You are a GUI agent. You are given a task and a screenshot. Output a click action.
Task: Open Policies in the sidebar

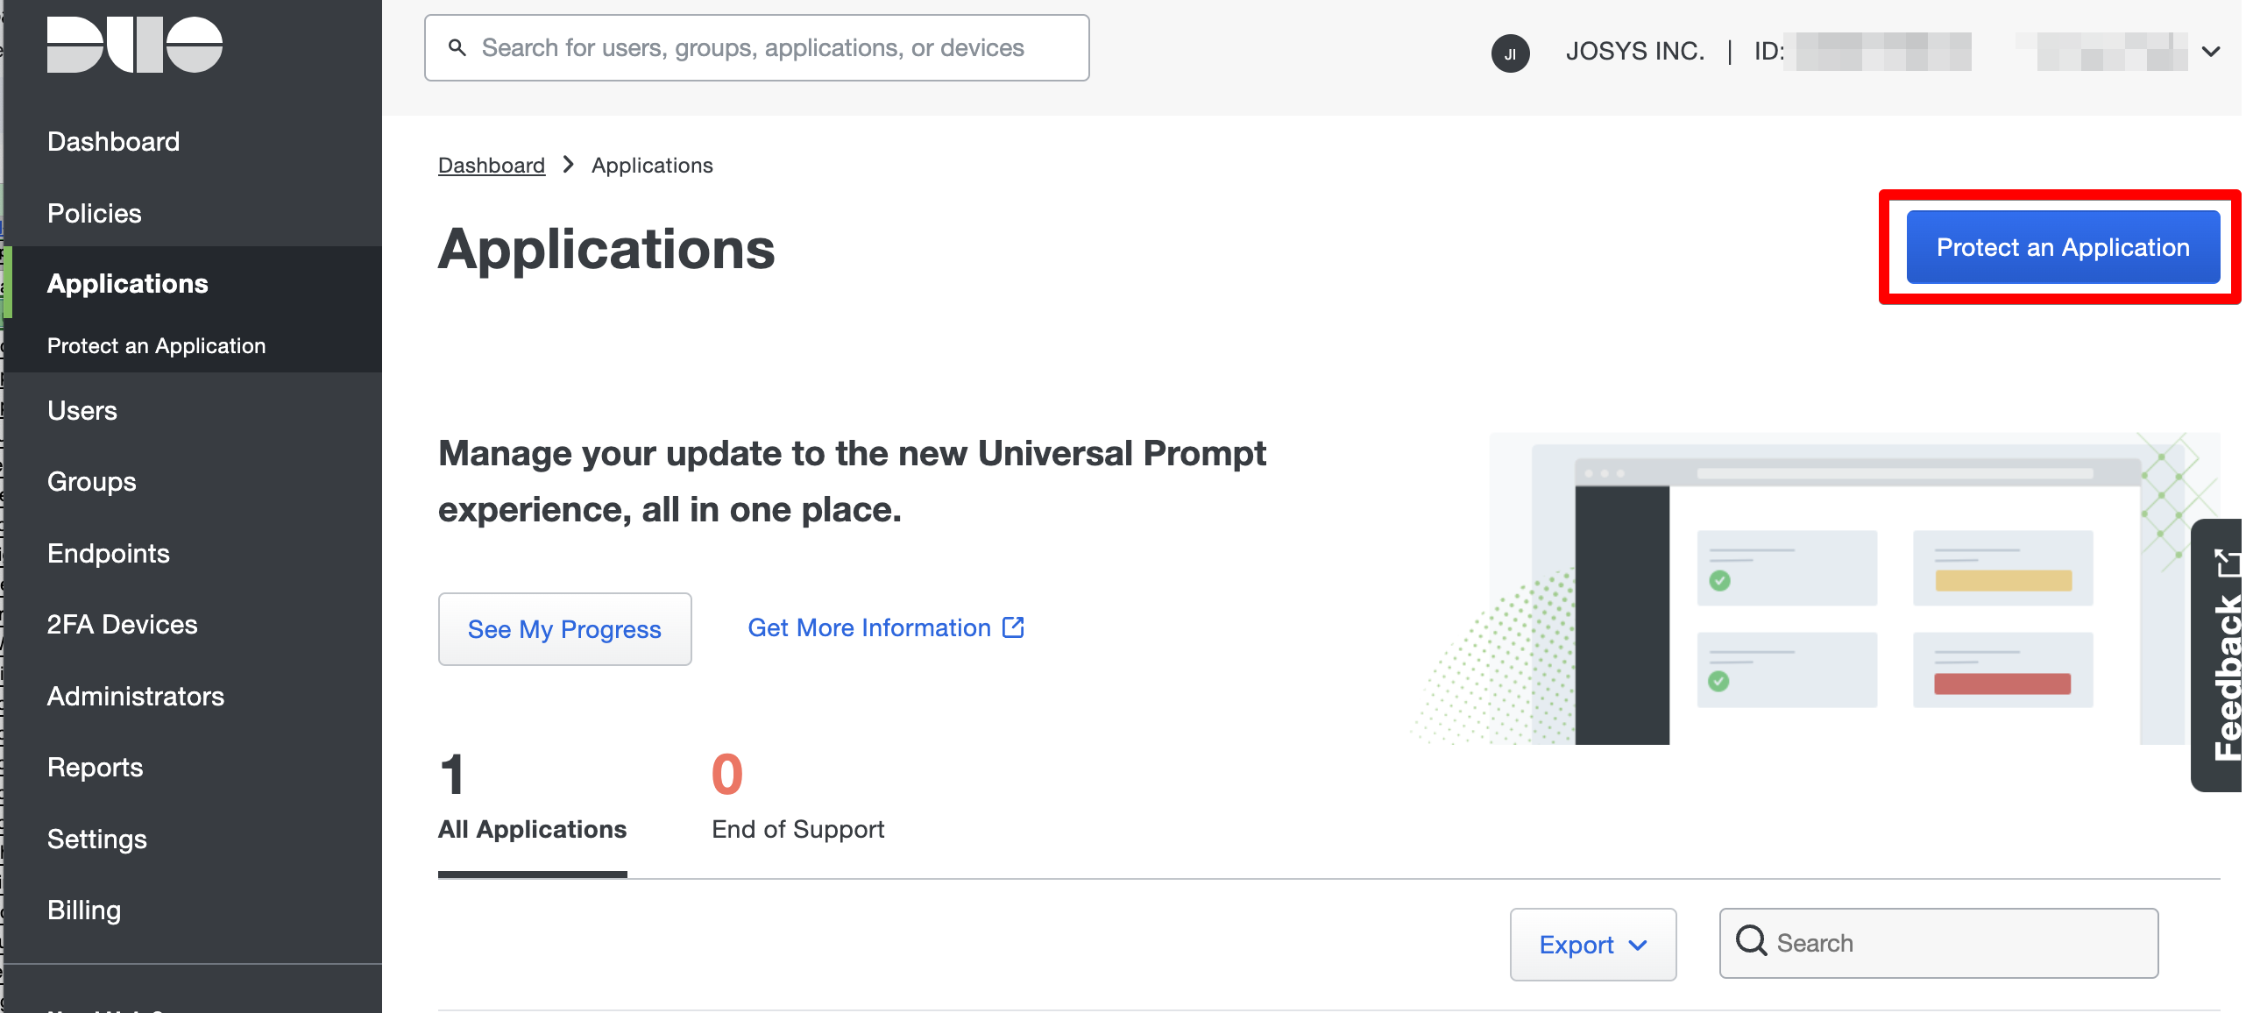[x=95, y=213]
